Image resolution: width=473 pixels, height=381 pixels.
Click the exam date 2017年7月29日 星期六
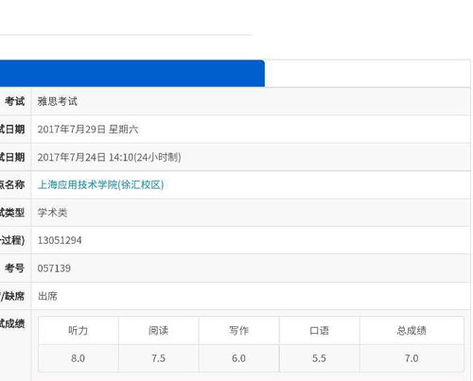pos(88,130)
